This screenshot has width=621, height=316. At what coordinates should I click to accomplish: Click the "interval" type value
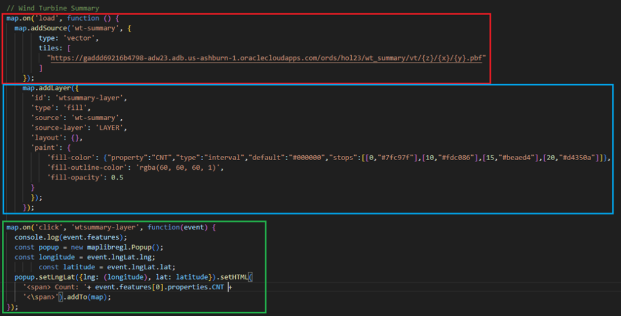(x=224, y=158)
